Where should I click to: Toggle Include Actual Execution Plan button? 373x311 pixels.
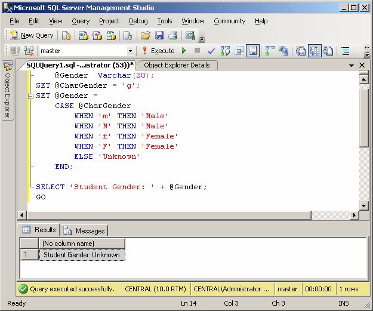tap(270, 51)
